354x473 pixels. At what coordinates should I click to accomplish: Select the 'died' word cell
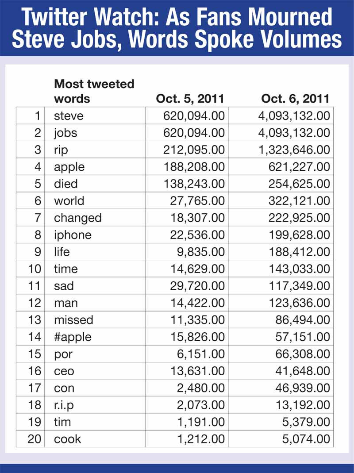point(65,184)
